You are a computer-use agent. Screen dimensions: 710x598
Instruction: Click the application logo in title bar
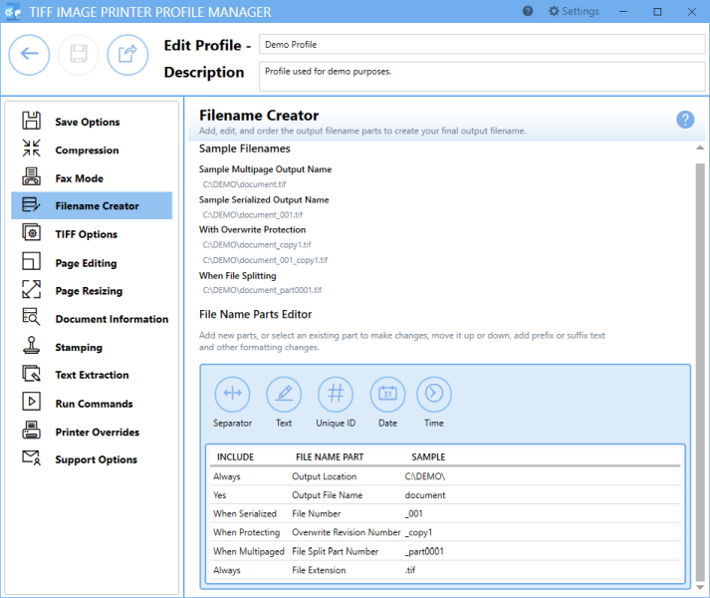pos(13,12)
